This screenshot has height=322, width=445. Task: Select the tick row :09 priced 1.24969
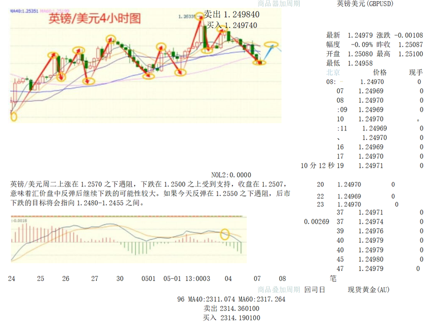pos(380,110)
